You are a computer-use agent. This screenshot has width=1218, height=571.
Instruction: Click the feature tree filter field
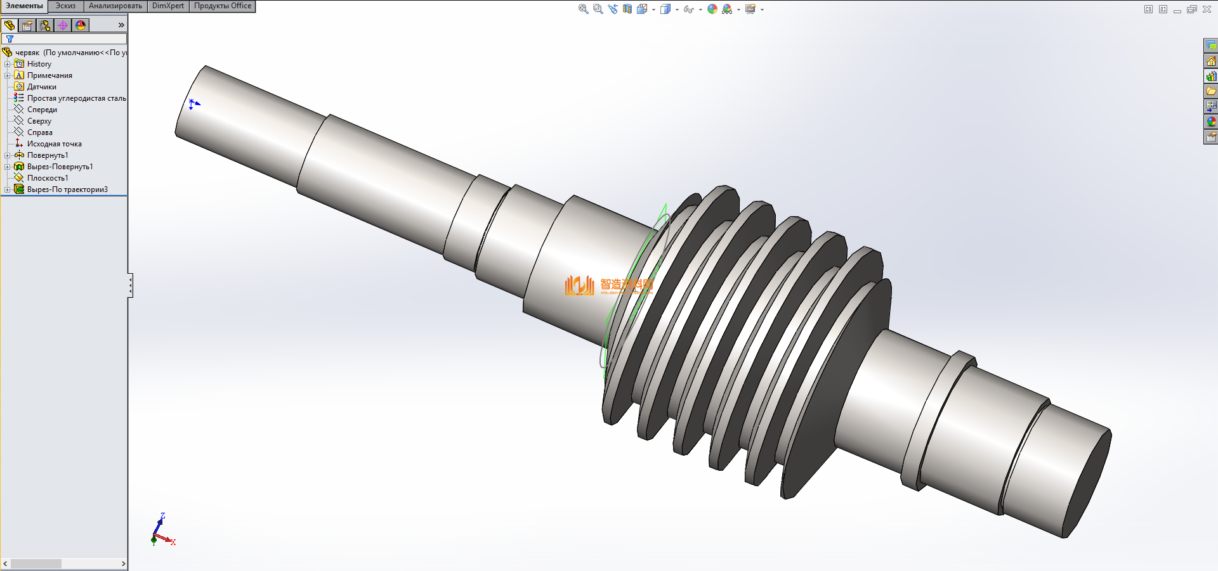coord(69,39)
